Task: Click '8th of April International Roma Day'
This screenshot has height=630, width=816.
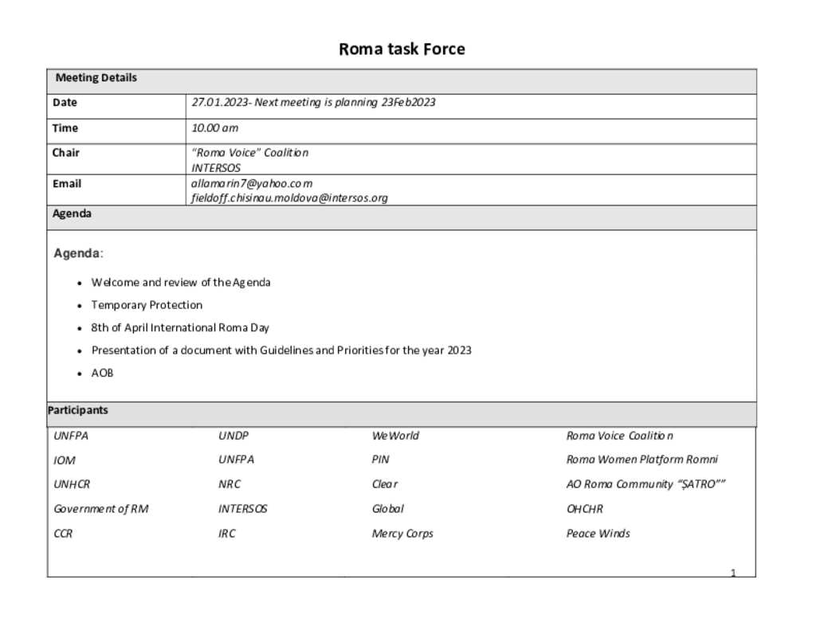Action: tap(180, 328)
